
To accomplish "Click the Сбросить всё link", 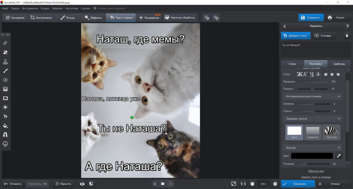I will [x=316, y=171].
